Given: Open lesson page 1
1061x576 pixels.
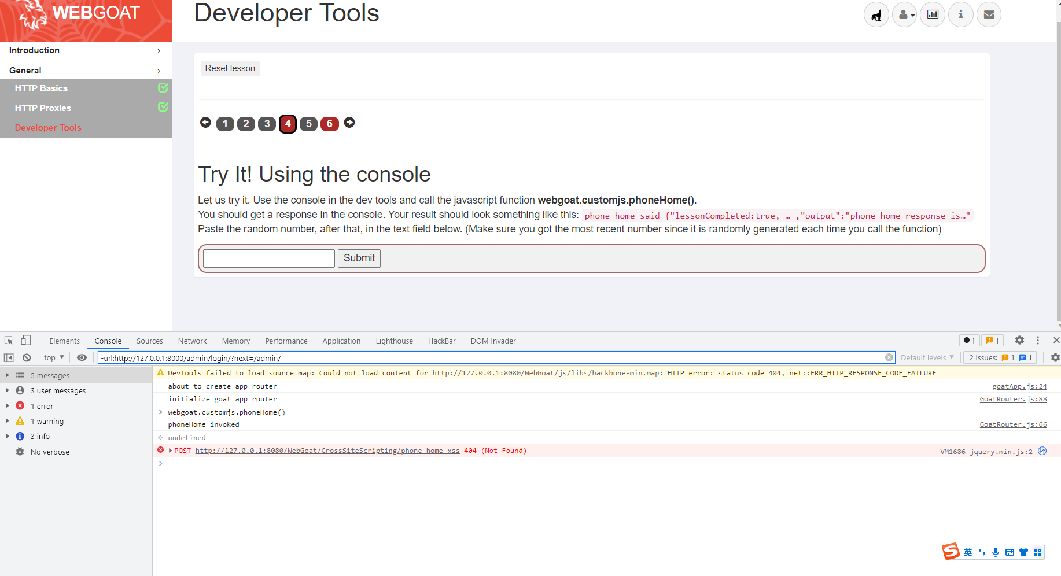Looking at the screenshot, I should tap(225, 124).
